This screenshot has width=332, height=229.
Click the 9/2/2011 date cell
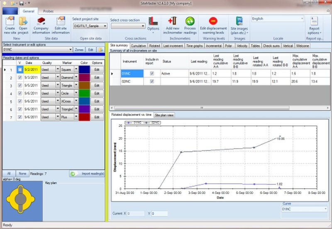pyautogui.click(x=32, y=69)
